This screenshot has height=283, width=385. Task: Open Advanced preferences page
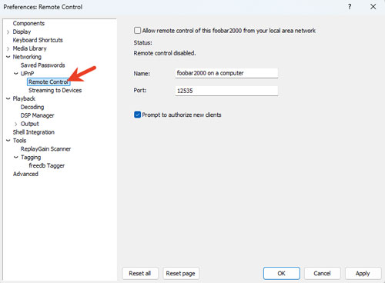25,174
